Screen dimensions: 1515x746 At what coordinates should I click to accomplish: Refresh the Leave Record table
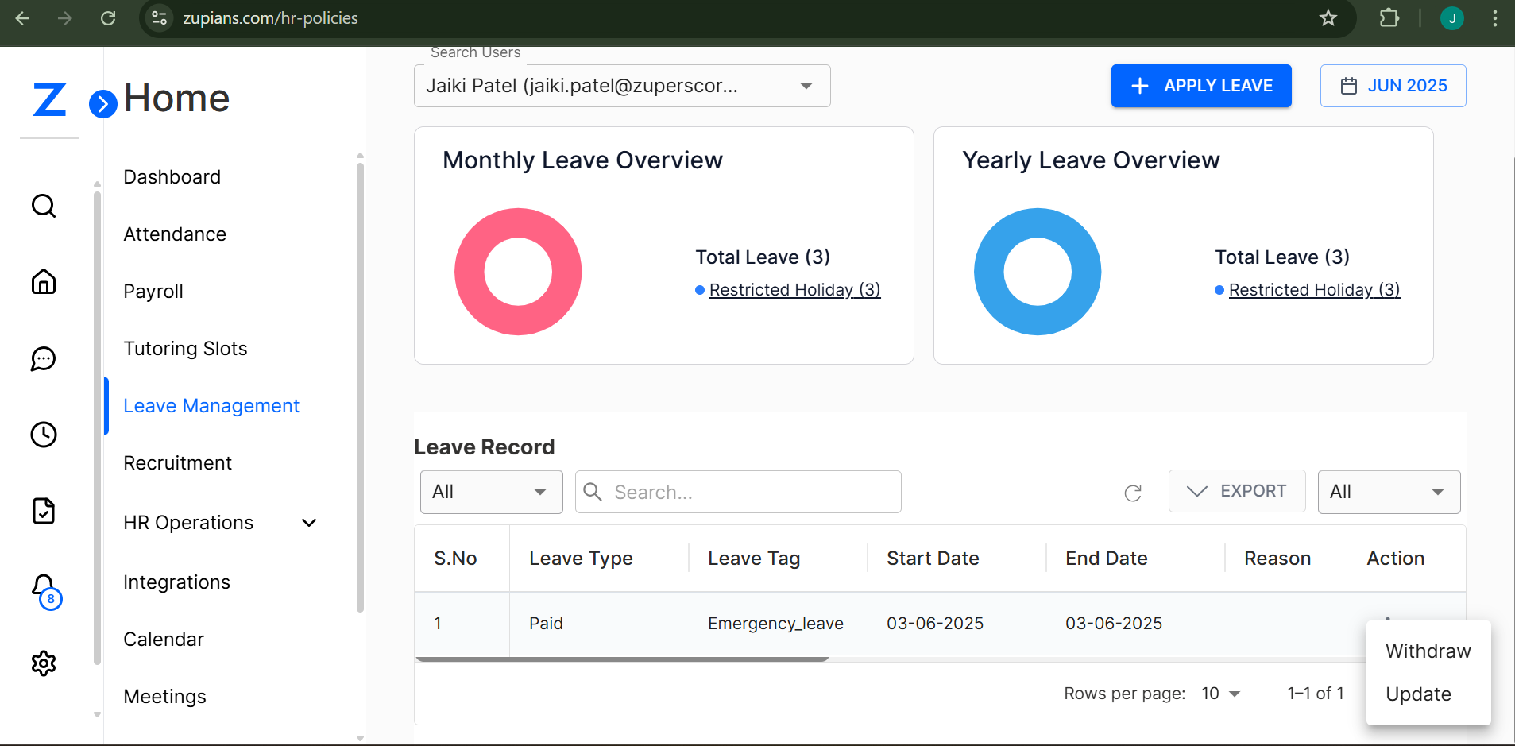coord(1134,493)
